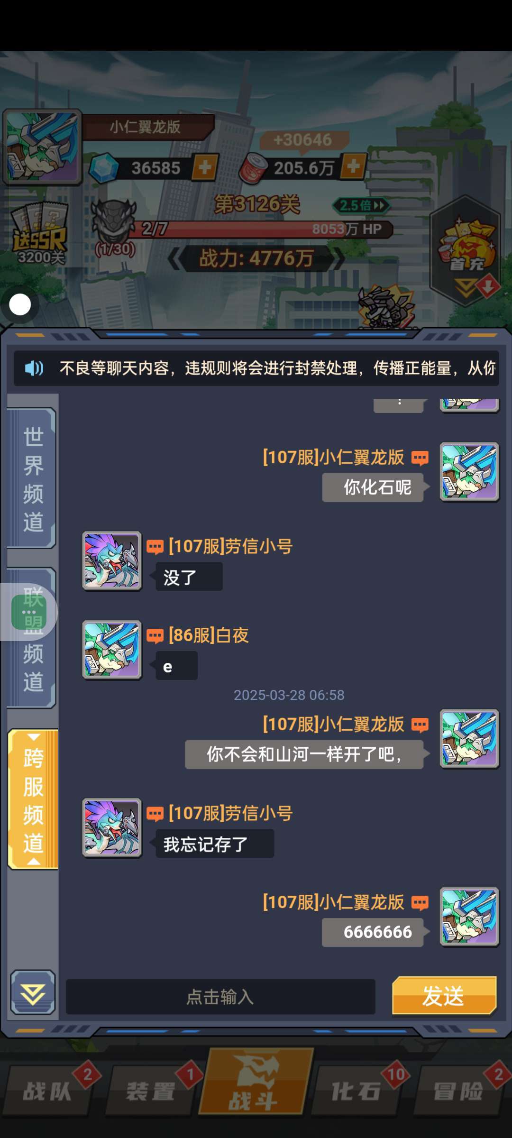Add more blue gems with plus button
Screen dimensions: 512x1138
pos(205,167)
